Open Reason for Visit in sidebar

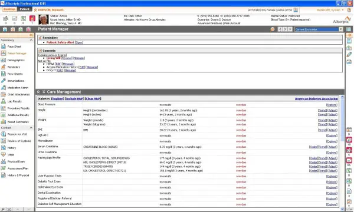point(17,134)
